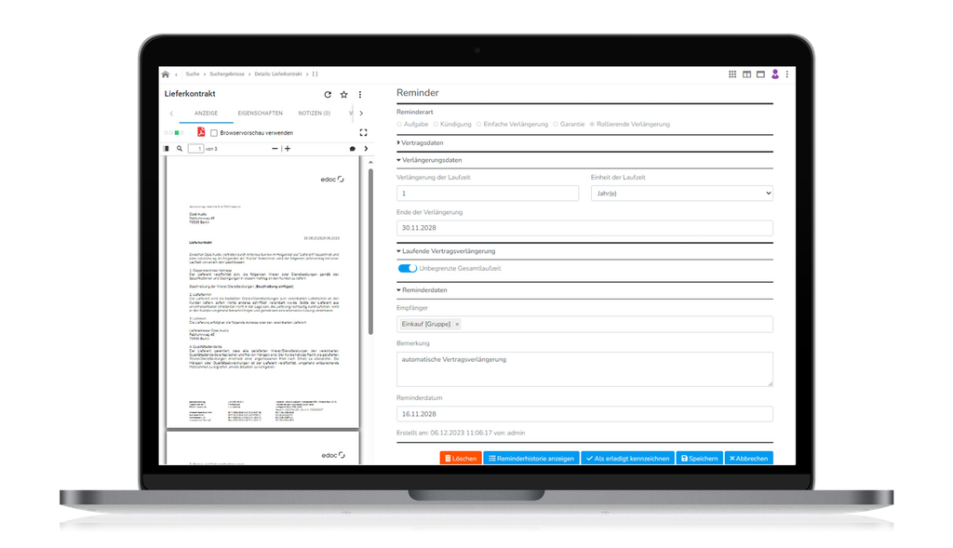
Task: Search inside document with magnifier icon
Action: pos(180,148)
